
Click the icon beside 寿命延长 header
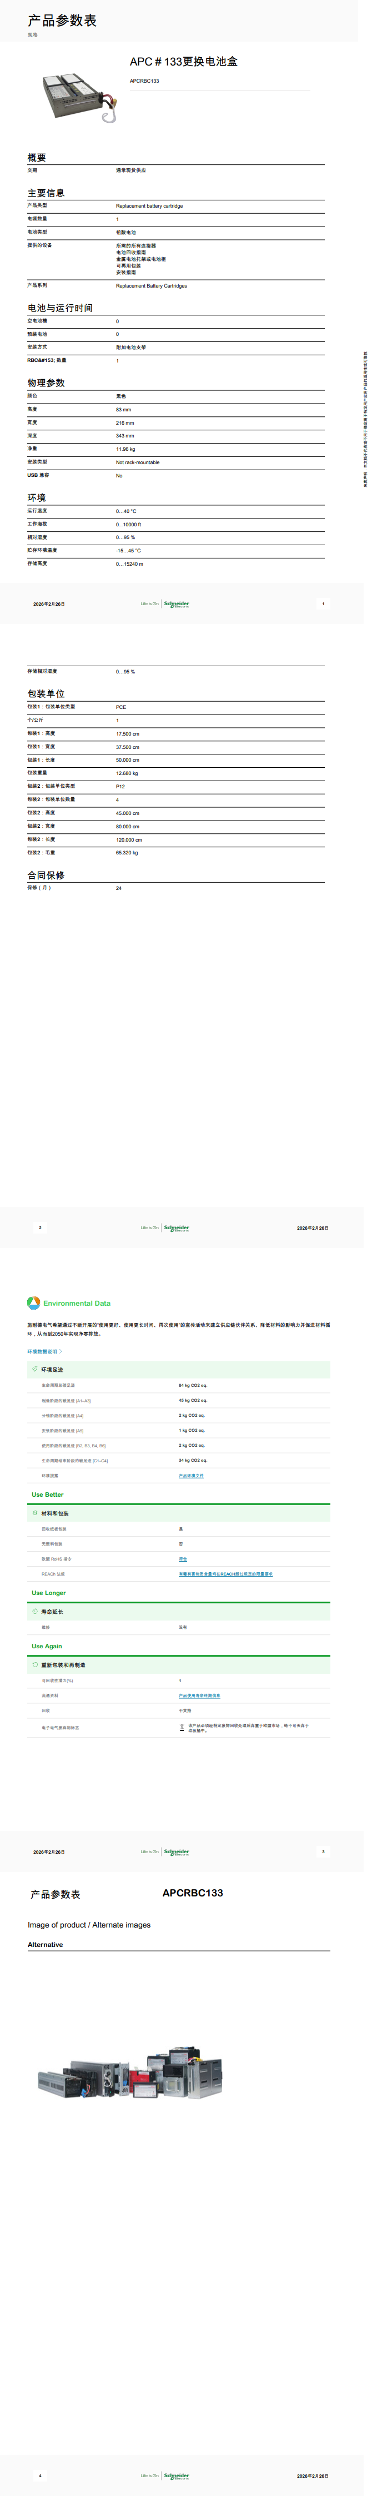[35, 1612]
